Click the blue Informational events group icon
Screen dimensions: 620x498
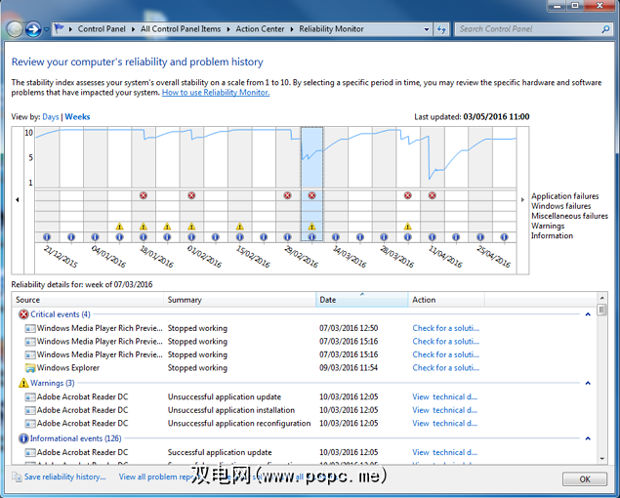(x=23, y=438)
